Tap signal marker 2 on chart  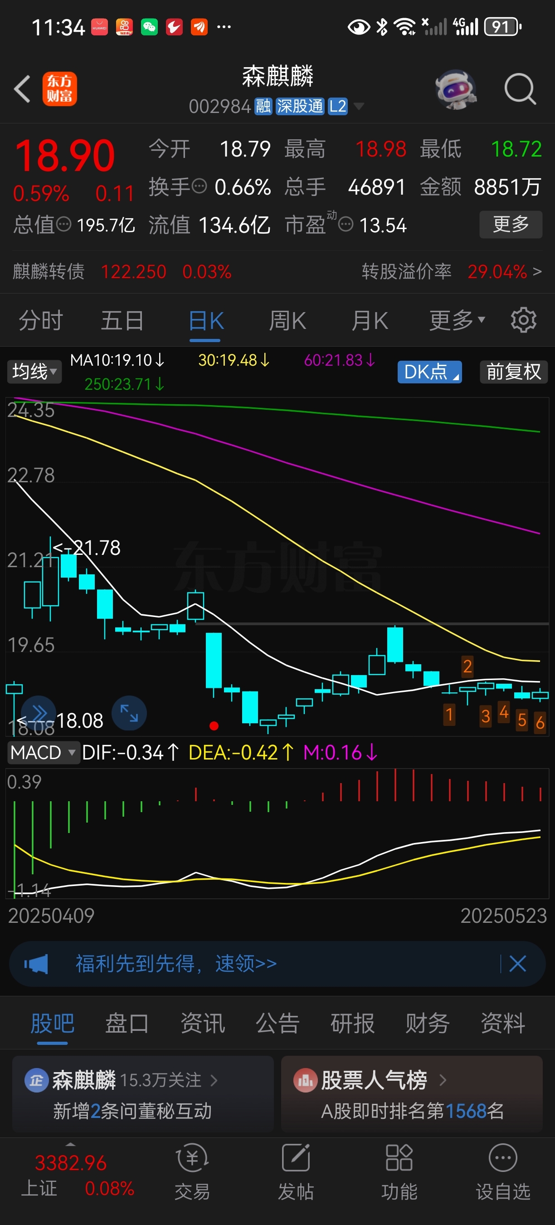click(467, 666)
